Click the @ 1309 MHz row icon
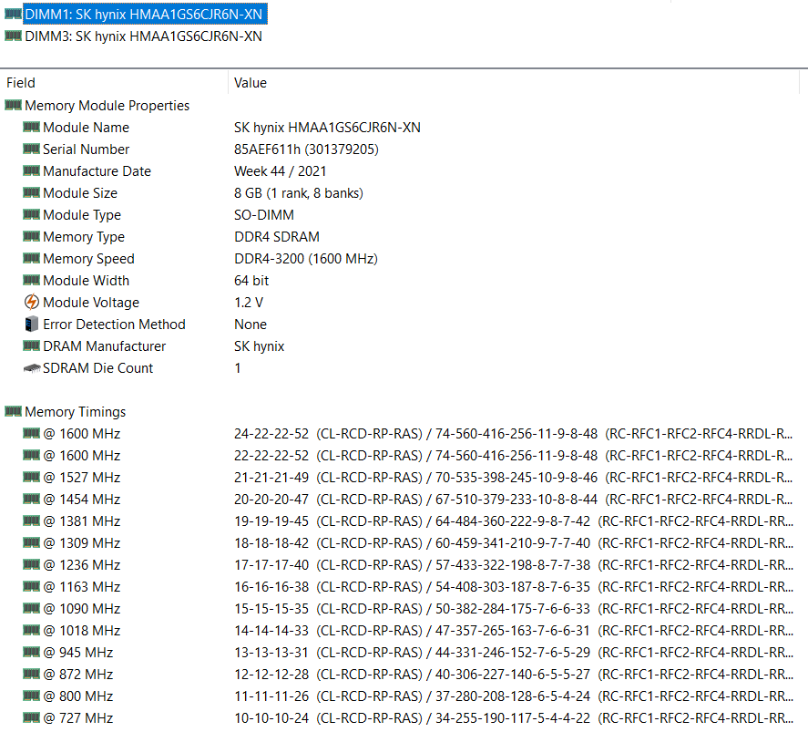This screenshot has width=808, height=732. [32, 542]
